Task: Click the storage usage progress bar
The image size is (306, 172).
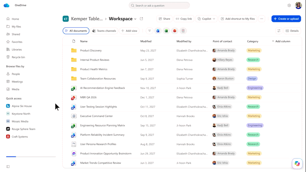Action: (x=31, y=157)
